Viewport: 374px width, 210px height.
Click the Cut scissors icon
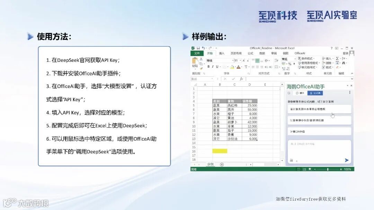[201, 59]
